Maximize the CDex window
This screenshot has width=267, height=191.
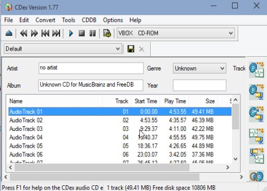(235, 6)
